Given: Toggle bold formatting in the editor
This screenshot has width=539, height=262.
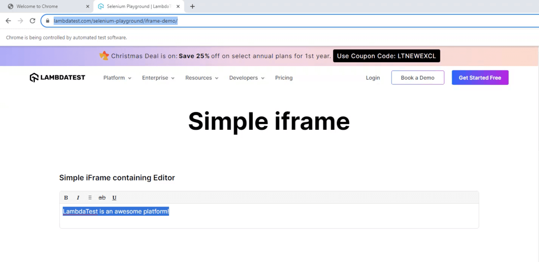Looking at the screenshot, I should [66, 198].
